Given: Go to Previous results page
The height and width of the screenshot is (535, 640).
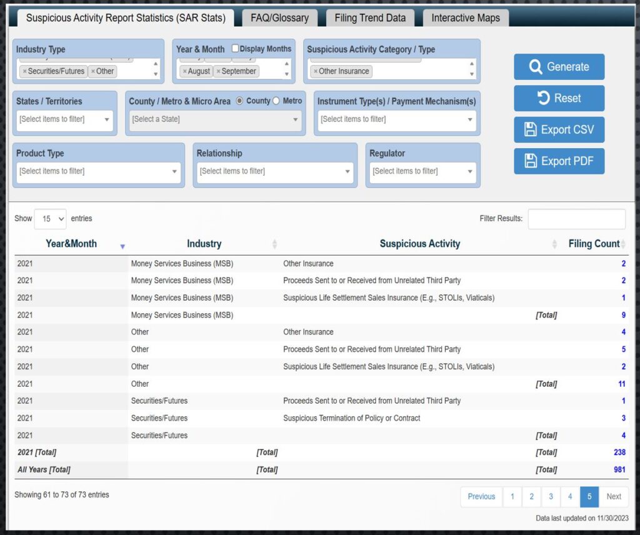Looking at the screenshot, I should coord(481,497).
